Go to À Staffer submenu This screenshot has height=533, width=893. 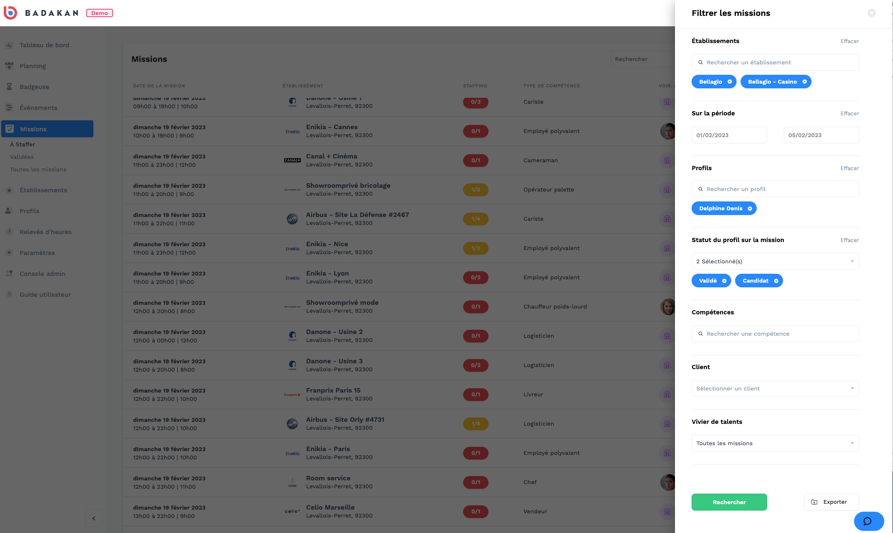click(23, 144)
